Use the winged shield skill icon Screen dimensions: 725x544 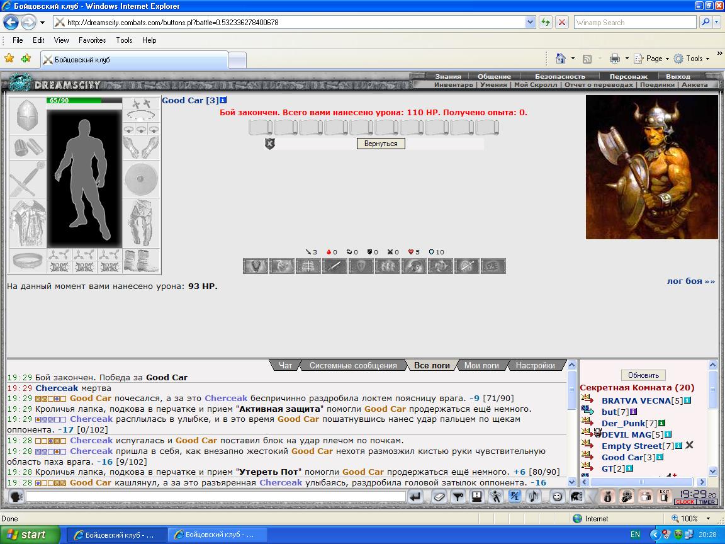point(256,266)
